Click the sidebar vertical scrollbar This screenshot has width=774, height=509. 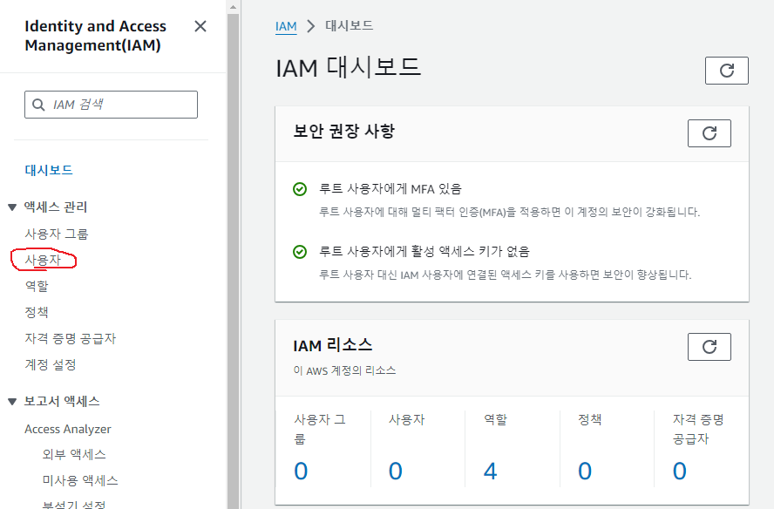coord(233,261)
